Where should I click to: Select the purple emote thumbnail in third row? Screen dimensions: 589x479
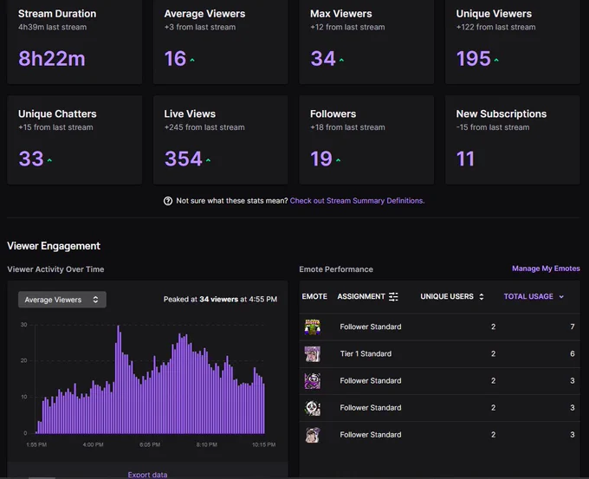313,381
